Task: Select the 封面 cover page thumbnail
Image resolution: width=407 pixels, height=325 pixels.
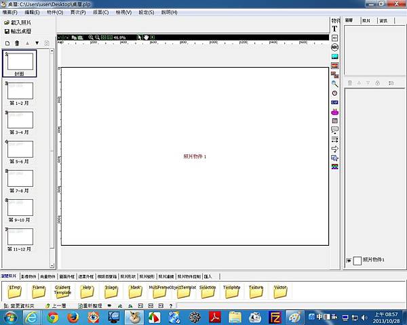Action: (x=20, y=64)
